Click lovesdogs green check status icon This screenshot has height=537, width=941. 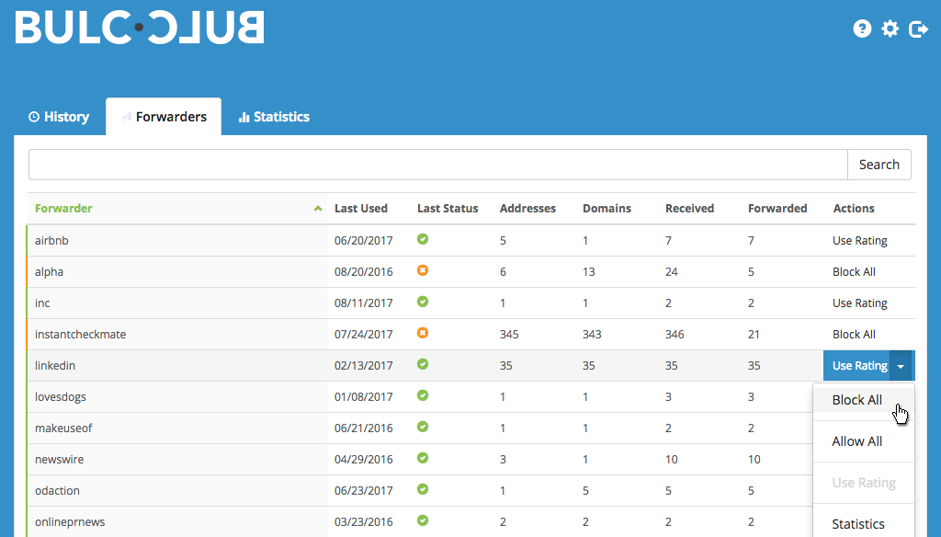[423, 395]
